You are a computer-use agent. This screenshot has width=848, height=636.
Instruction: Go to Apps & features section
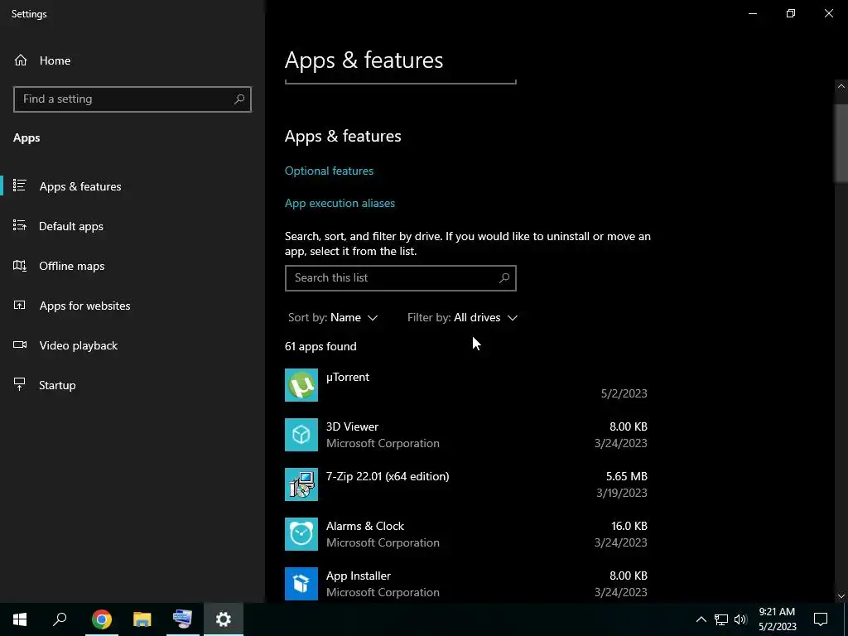coord(80,186)
